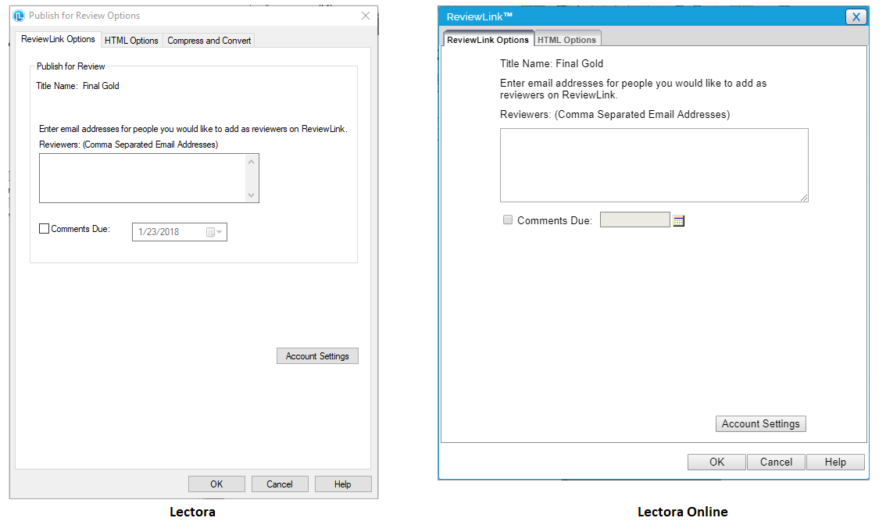Click the 'Publish for Review' group label
Screen dimensions: 886x532
[70, 66]
